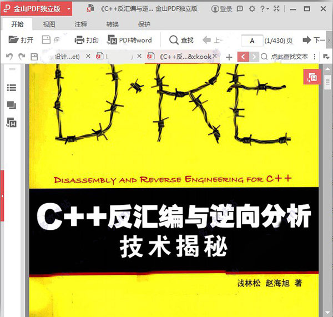
Task: Close the 《C++反...&ckook document tab
Action: 215,56
